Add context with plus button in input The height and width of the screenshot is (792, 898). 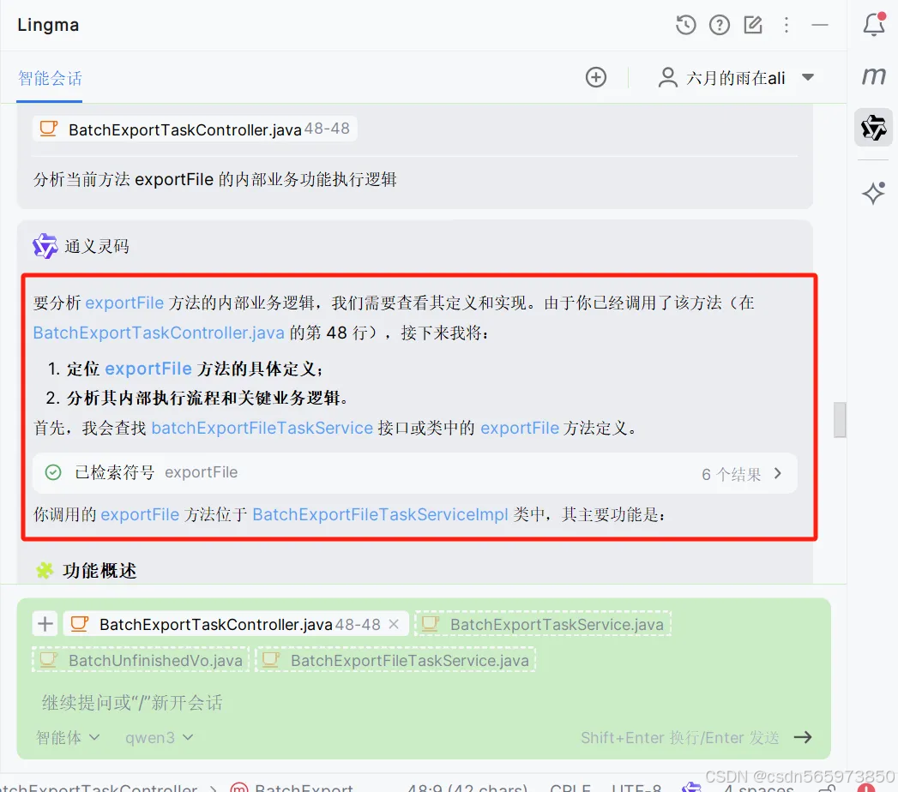45,624
